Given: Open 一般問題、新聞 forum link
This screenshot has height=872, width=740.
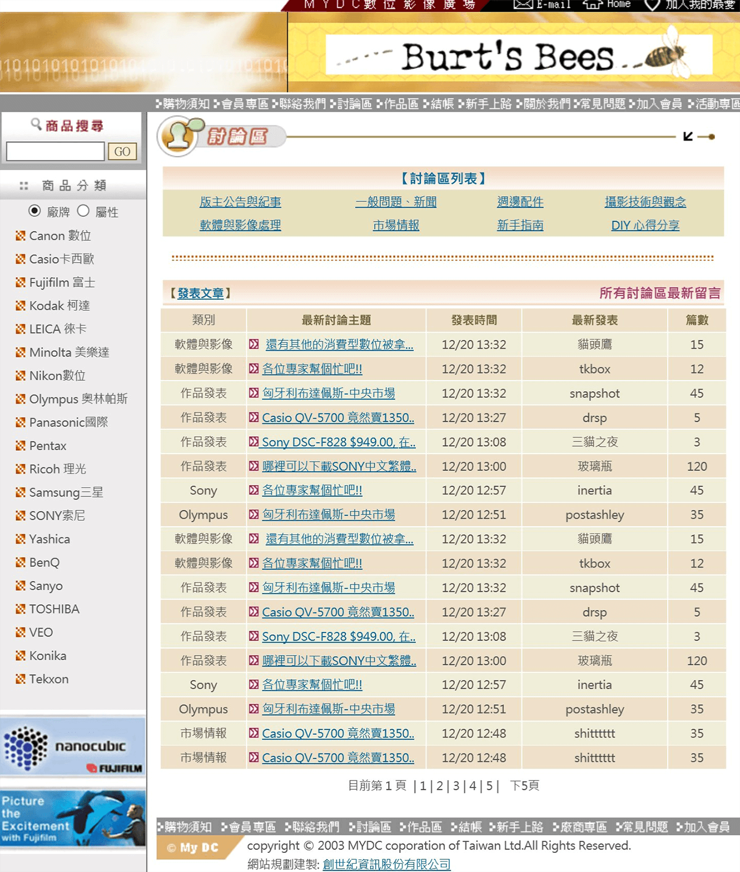Looking at the screenshot, I should [396, 202].
